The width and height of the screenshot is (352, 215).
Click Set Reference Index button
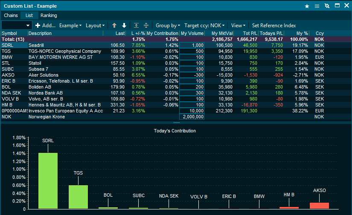click(274, 25)
